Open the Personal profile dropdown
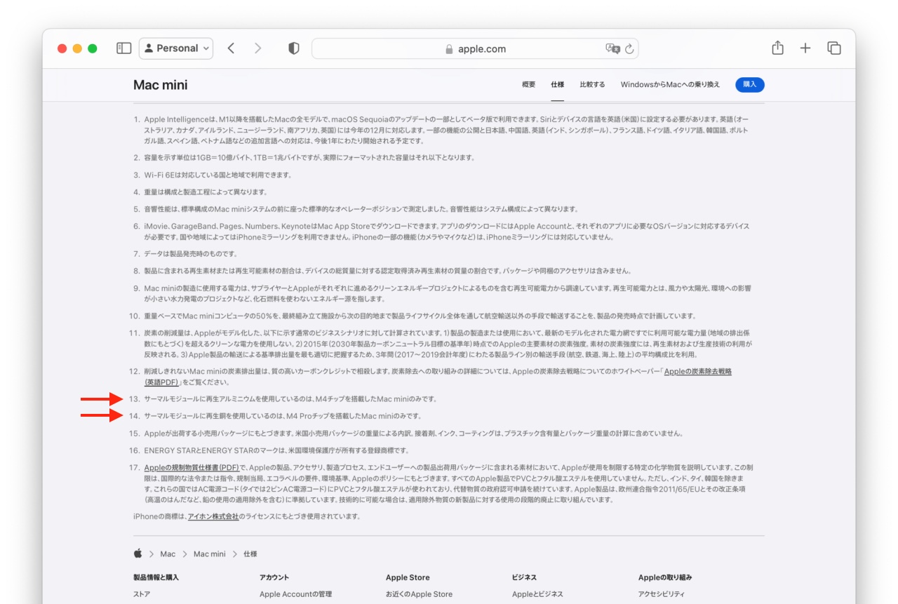 coord(176,48)
